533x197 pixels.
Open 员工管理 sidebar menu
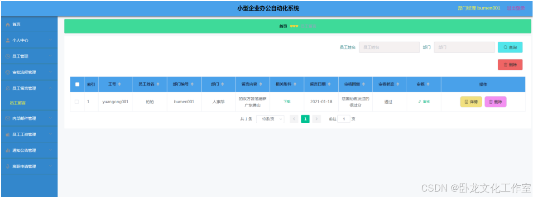coord(29,56)
